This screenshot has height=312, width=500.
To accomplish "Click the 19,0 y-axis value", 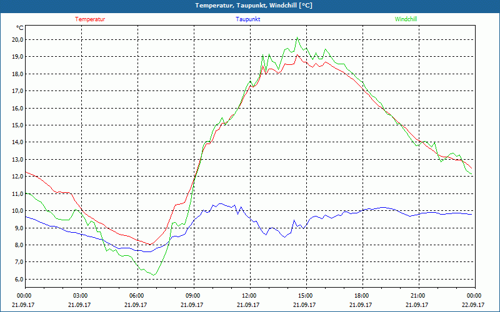I will (17, 57).
